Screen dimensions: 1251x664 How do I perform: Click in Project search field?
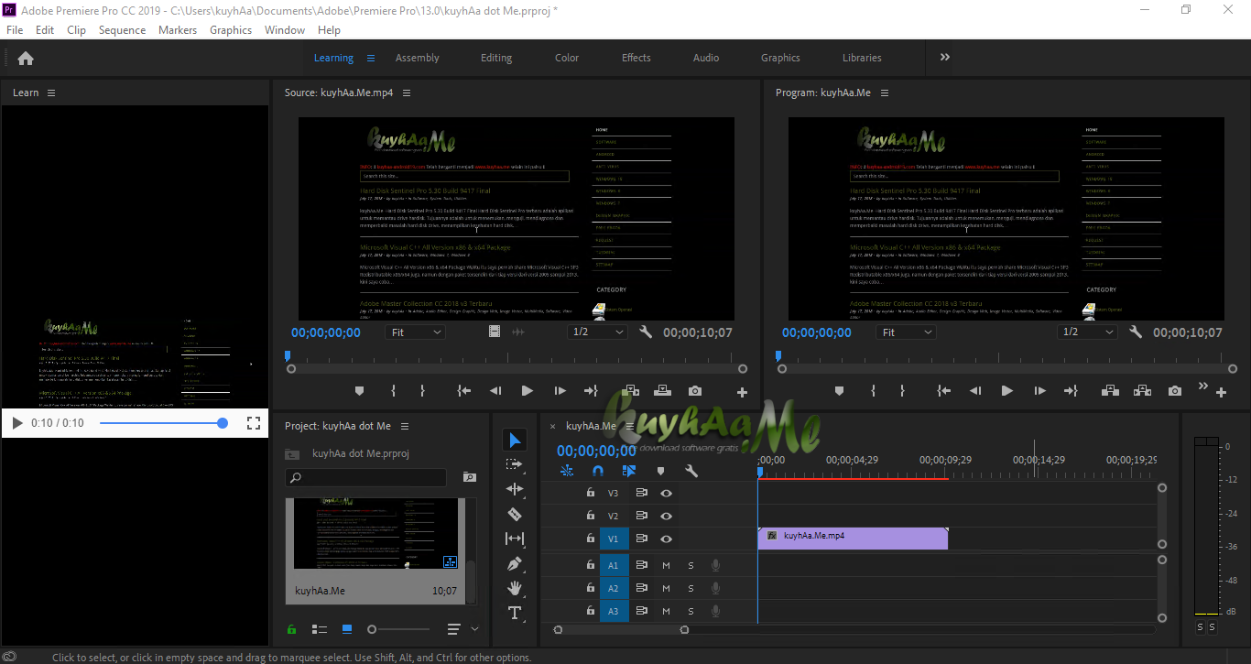(x=366, y=477)
